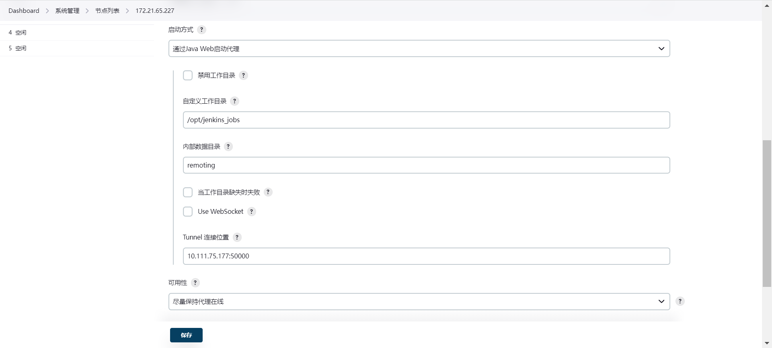Open help for 当工作目录缺失时失败
Screen dimensions: 772x348
268,192
